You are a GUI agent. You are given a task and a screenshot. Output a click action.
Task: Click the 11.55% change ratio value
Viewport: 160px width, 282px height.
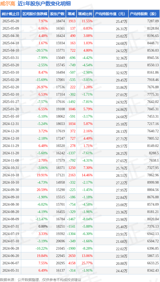(87, 21)
